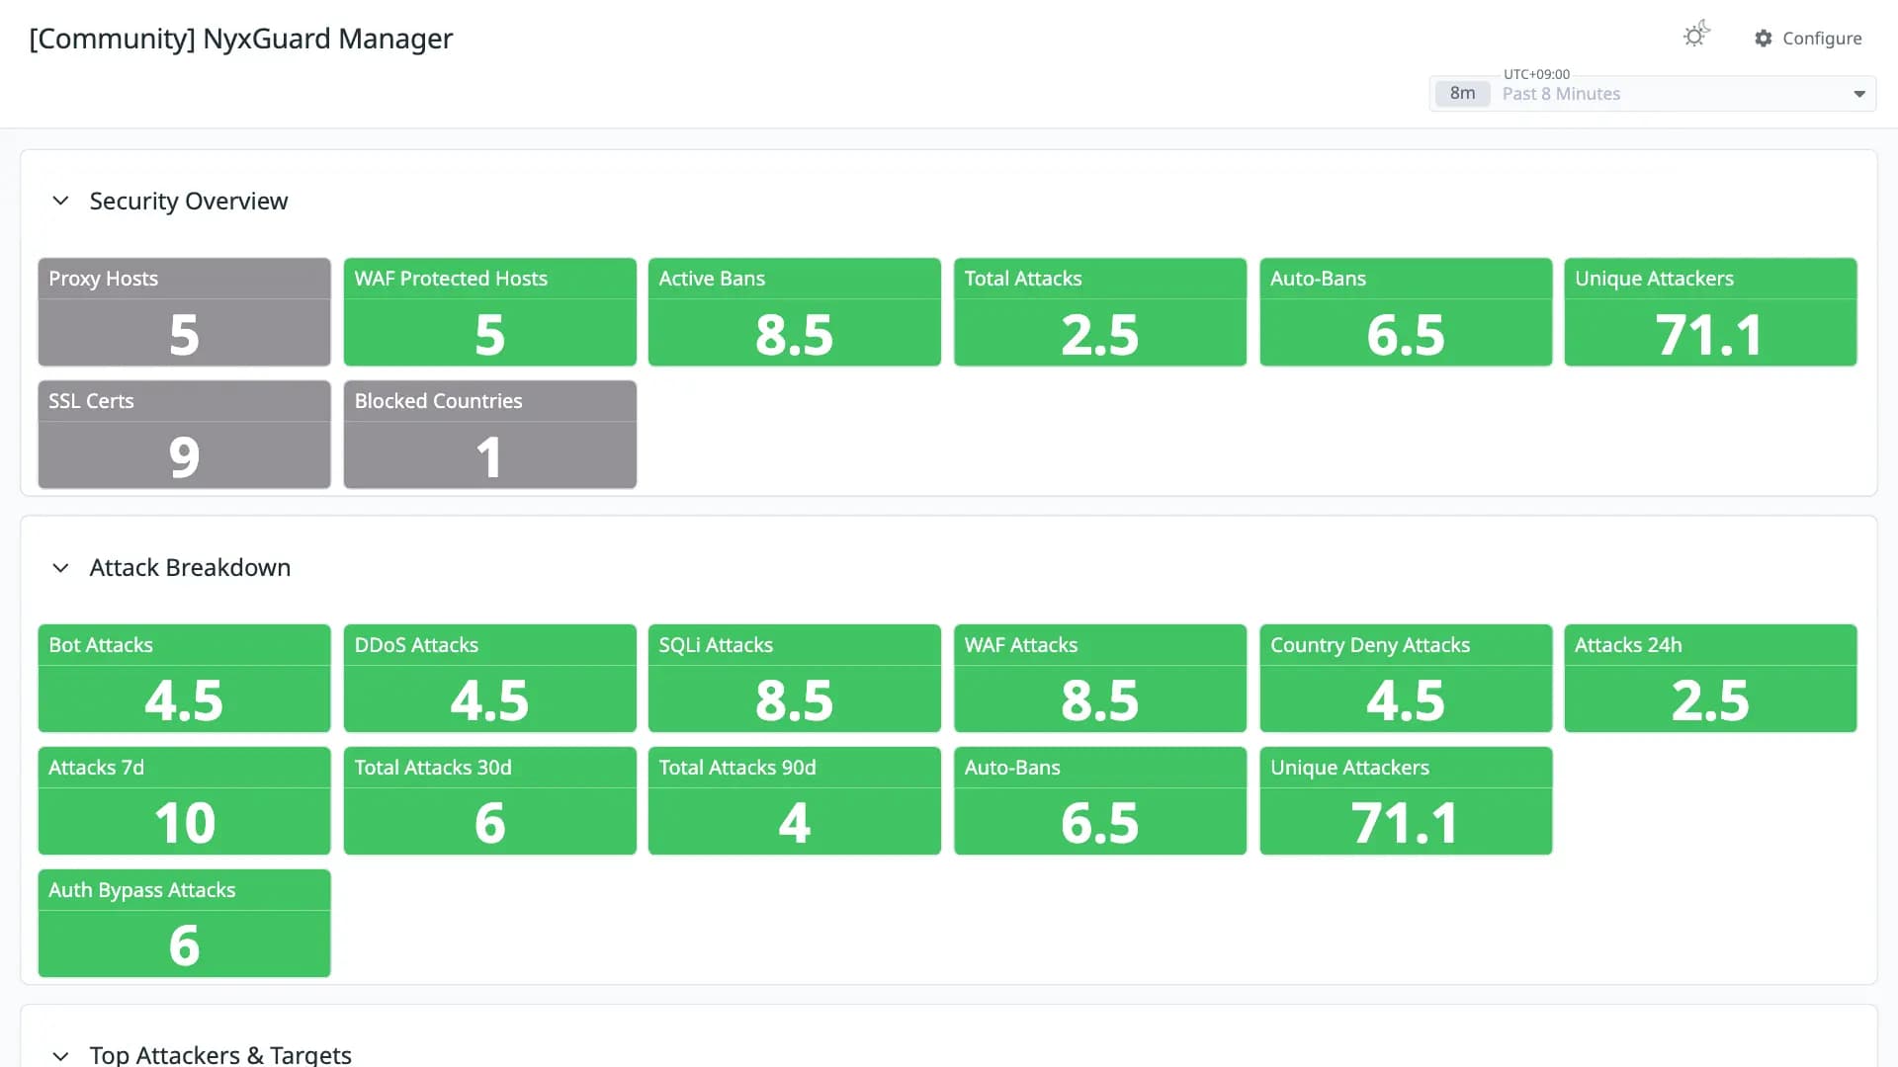Screen dimensions: 1898x1067
Task: Open the Country Deny Attacks tile
Action: tap(1406, 679)
